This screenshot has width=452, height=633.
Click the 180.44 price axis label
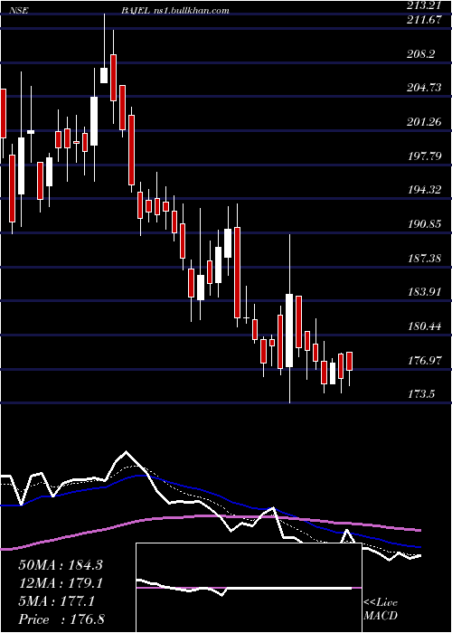point(425,326)
